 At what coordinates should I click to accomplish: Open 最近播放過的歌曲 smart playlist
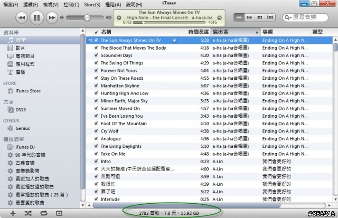pyautogui.click(x=40, y=187)
